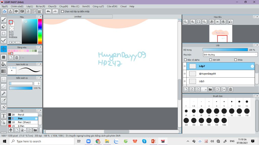The height and width of the screenshot is (145, 259).
Task: Click the brush opacity 100% slider
Action: [21, 88]
